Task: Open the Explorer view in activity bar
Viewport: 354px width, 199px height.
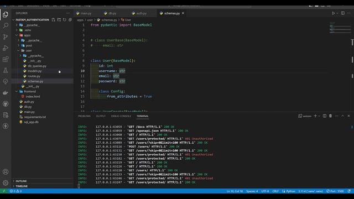Action: coord(6,15)
